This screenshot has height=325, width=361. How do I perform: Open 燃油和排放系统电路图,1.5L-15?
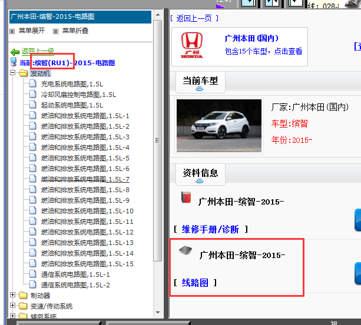[x=87, y=264]
